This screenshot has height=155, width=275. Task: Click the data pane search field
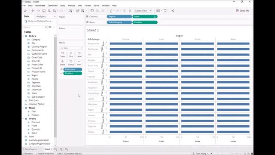(35, 27)
